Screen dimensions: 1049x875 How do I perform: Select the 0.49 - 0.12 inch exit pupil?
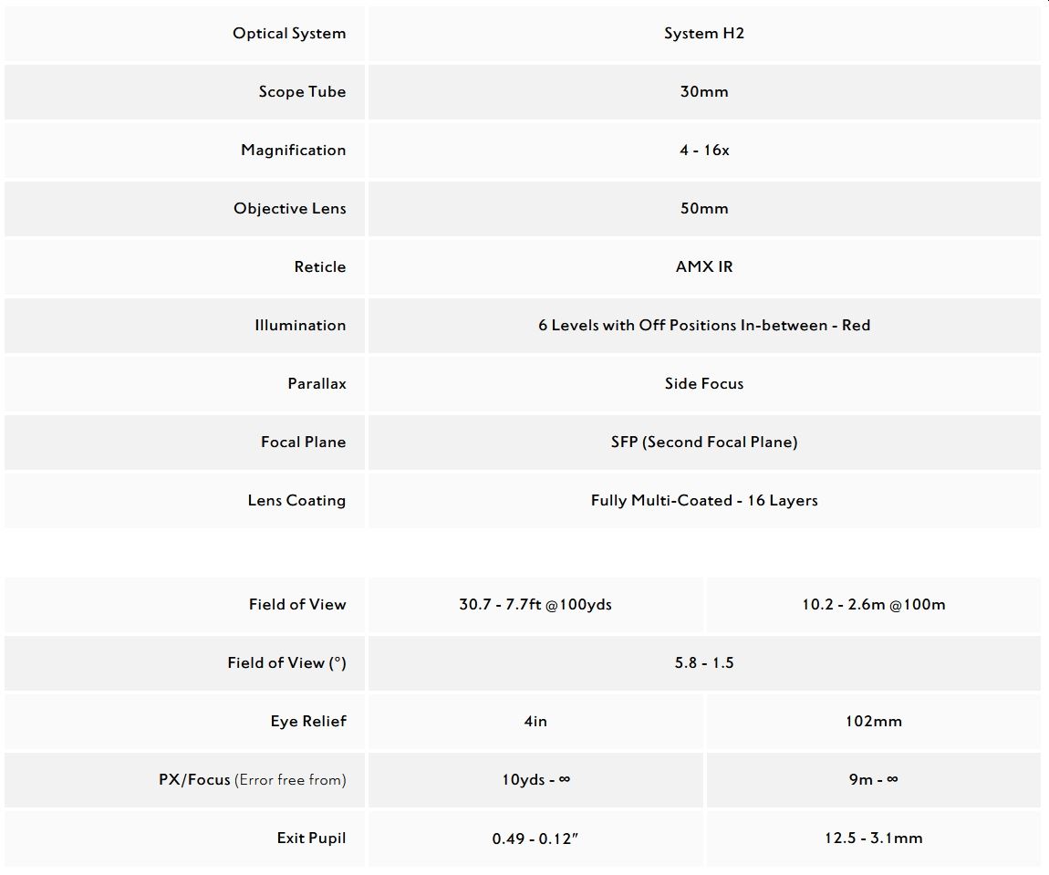point(535,839)
